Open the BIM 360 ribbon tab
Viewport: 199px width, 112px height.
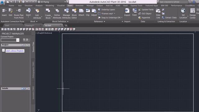coord(164,6)
